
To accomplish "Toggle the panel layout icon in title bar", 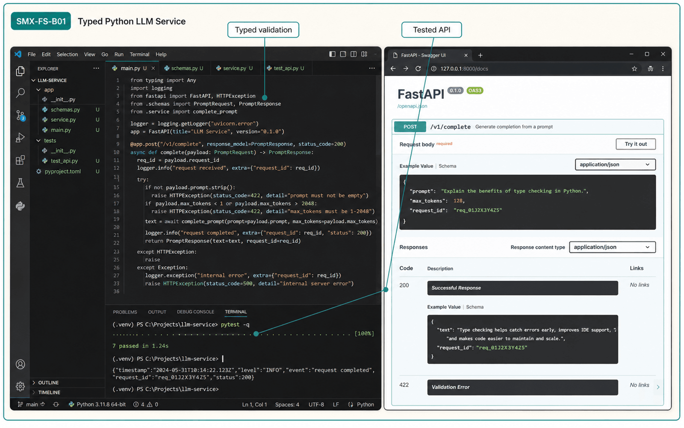I will (343, 54).
